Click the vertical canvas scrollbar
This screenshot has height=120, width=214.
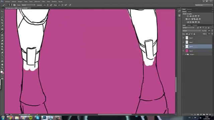[176, 84]
